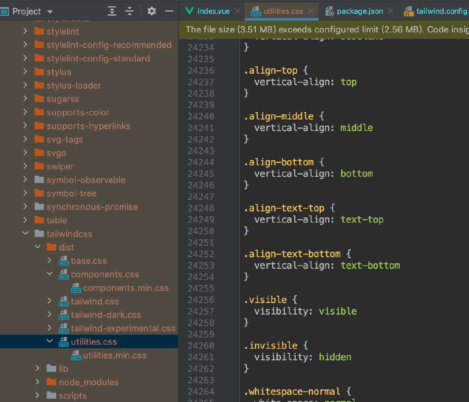Expand the tailwind.css node

point(49,301)
